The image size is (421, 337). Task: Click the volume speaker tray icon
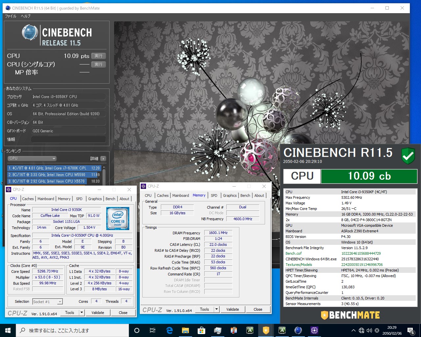pyautogui.click(x=369, y=330)
